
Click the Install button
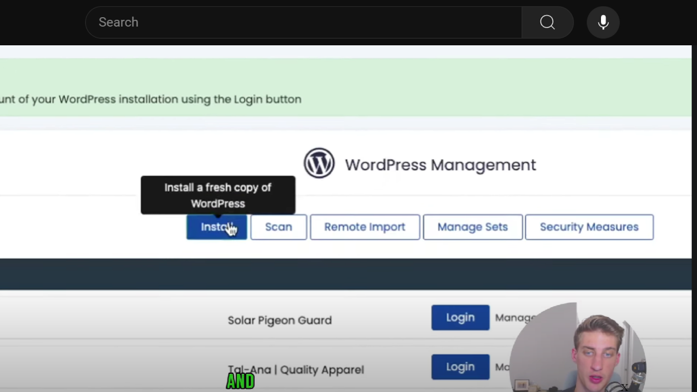[217, 227]
